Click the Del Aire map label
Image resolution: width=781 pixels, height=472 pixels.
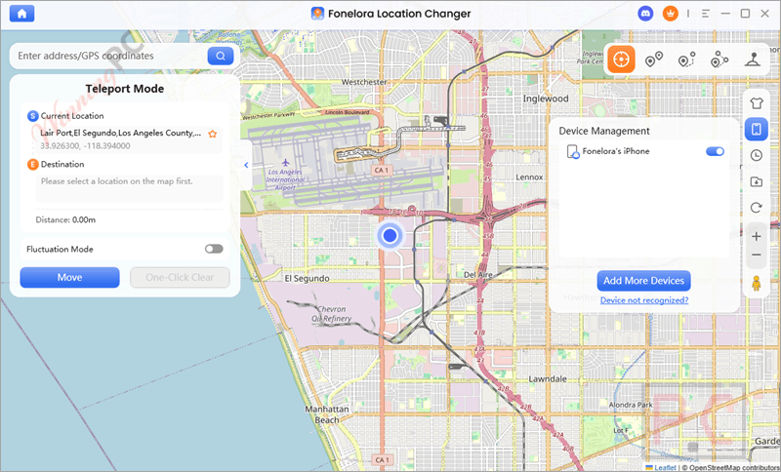(x=478, y=275)
